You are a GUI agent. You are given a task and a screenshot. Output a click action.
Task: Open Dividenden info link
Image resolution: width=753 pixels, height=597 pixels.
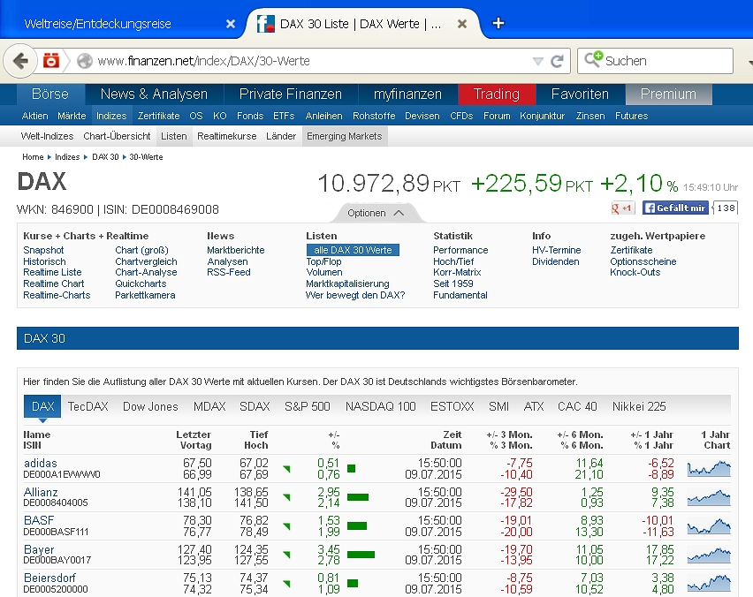click(556, 261)
